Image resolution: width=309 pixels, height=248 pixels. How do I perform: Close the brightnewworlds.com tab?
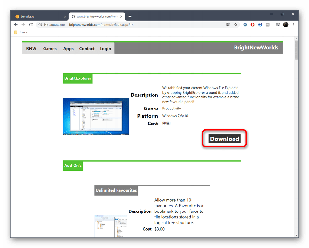pyautogui.click(x=121, y=16)
